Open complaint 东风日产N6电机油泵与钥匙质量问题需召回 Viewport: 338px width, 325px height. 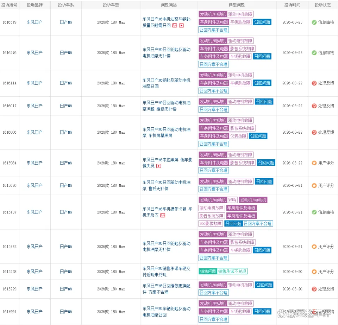pos(167,22)
